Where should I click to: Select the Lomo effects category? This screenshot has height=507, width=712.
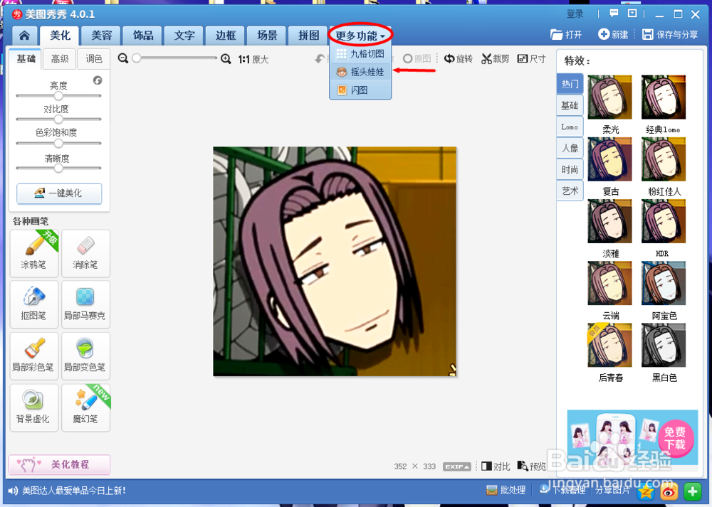(x=570, y=127)
